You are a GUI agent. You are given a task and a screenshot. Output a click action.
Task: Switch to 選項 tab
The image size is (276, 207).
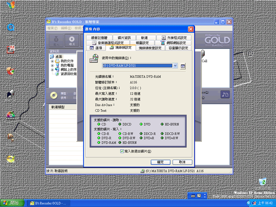[96, 48]
